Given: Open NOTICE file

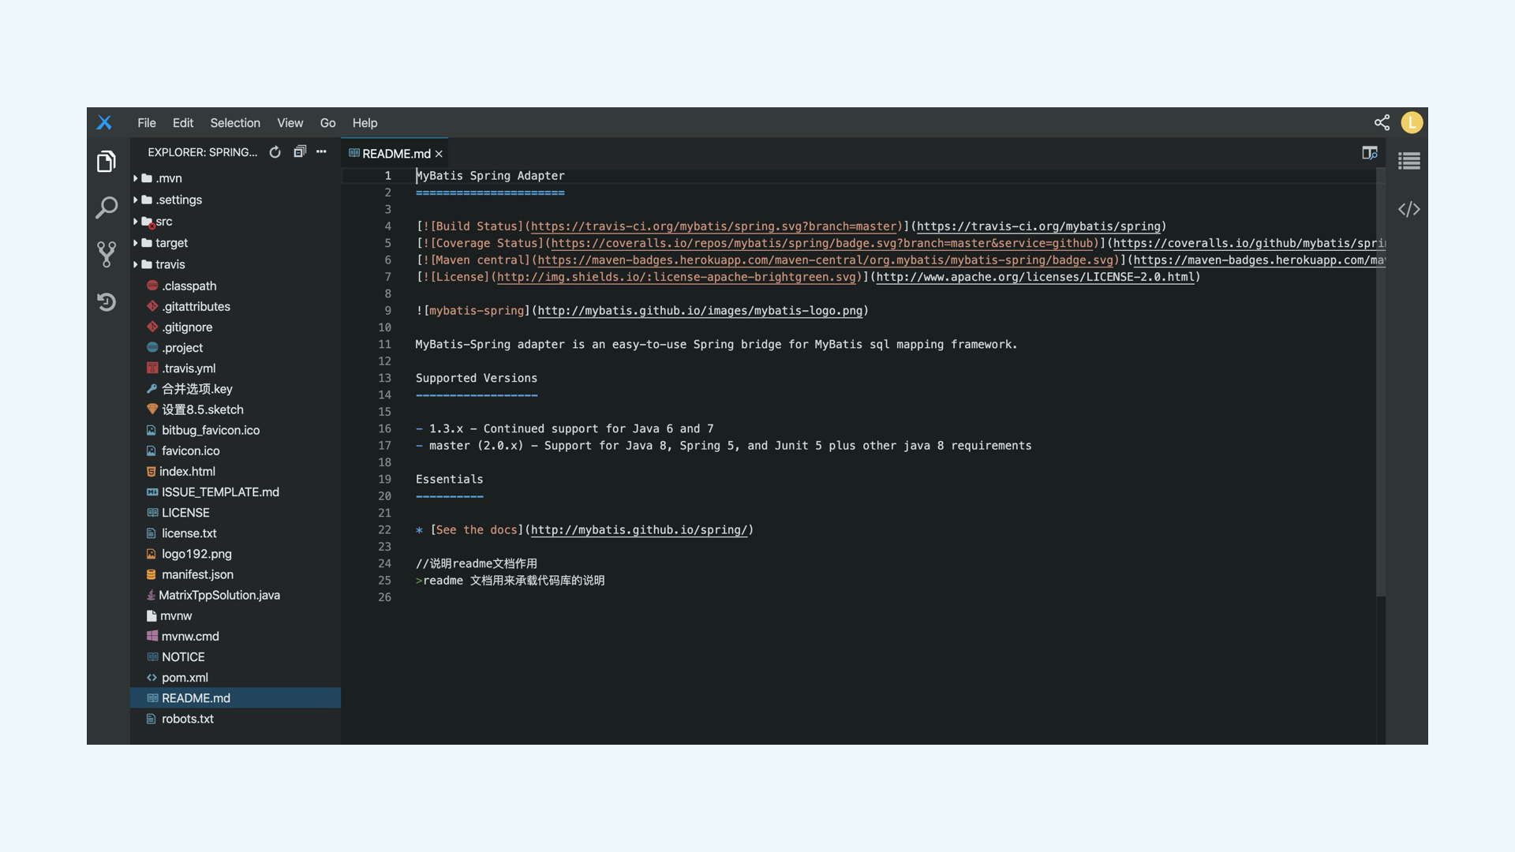Looking at the screenshot, I should pyautogui.click(x=235, y=656).
